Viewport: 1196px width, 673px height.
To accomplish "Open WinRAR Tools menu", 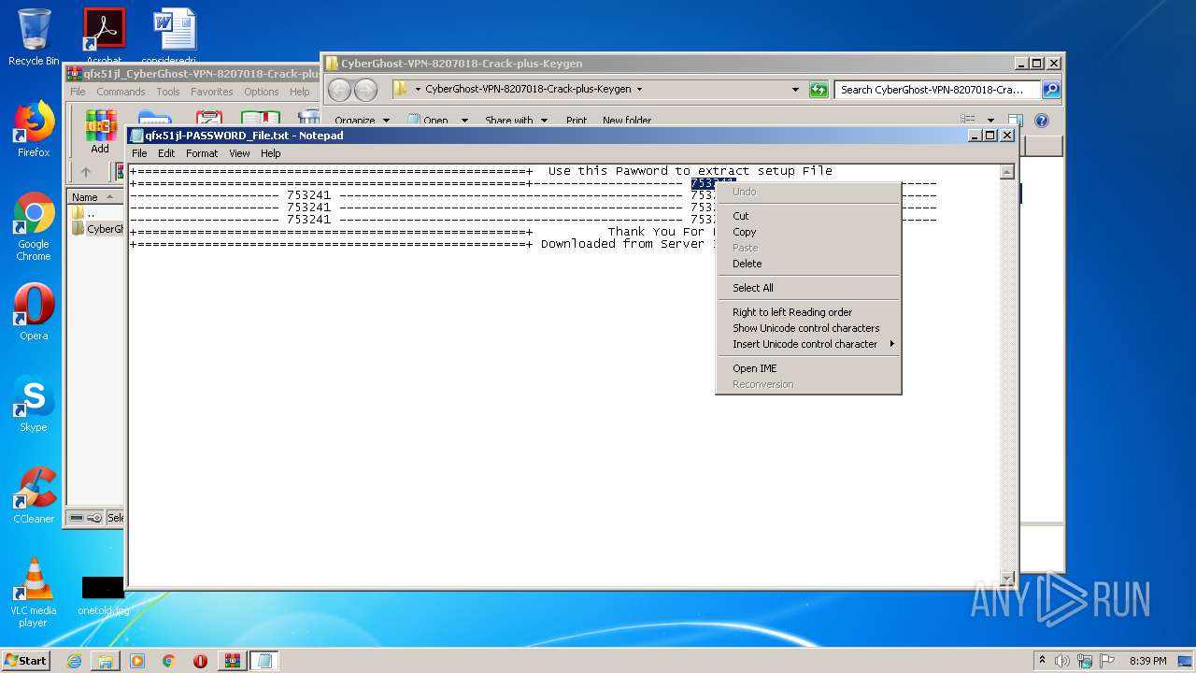I will tap(168, 92).
